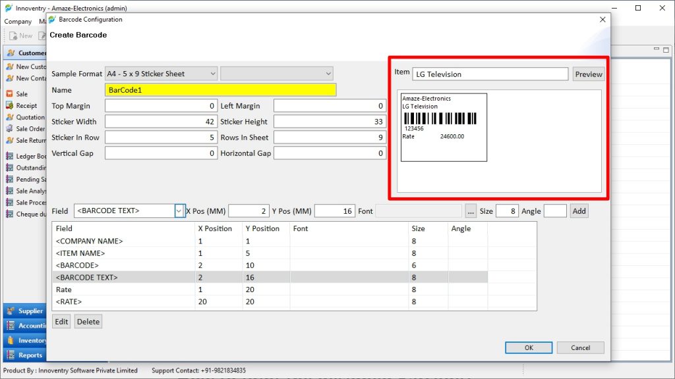Open Sample Format A4 sticker sheet dropdown
The height and width of the screenshot is (379, 675).
tap(161, 74)
